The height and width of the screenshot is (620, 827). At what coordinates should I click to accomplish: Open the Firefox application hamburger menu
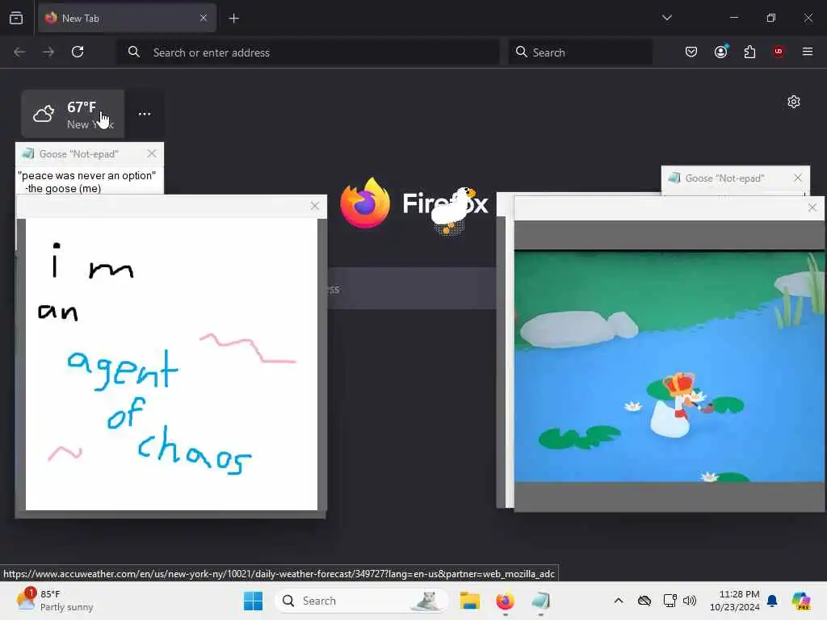[807, 52]
